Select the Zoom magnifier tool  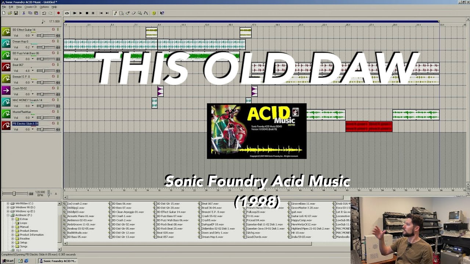[x=140, y=13]
